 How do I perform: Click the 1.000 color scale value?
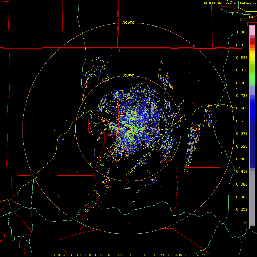[x=242, y=32]
